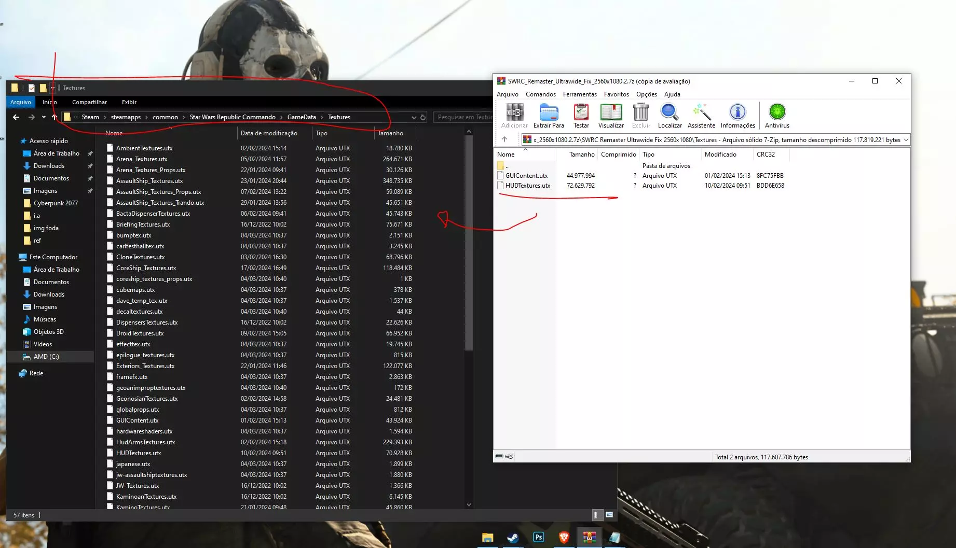Click the Star Wars Republic Commando breadcrumb
This screenshot has width=956, height=548.
233,117
